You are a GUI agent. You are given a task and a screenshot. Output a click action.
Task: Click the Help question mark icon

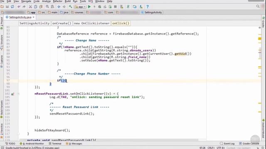(148, 7)
